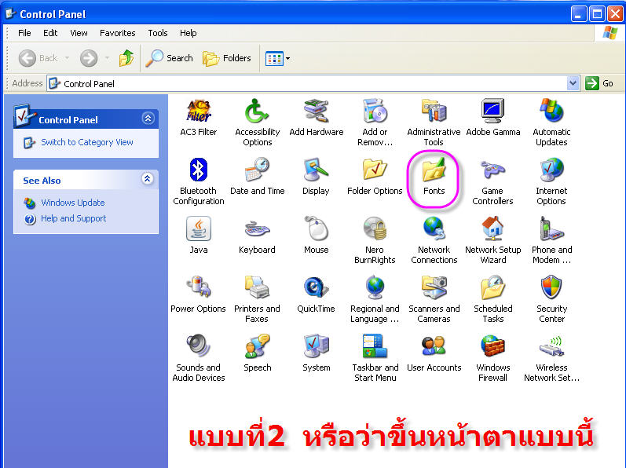Open Nero BurnRights
626x468 pixels.
coord(375,240)
